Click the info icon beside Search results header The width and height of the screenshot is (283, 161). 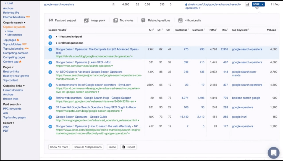67,29
